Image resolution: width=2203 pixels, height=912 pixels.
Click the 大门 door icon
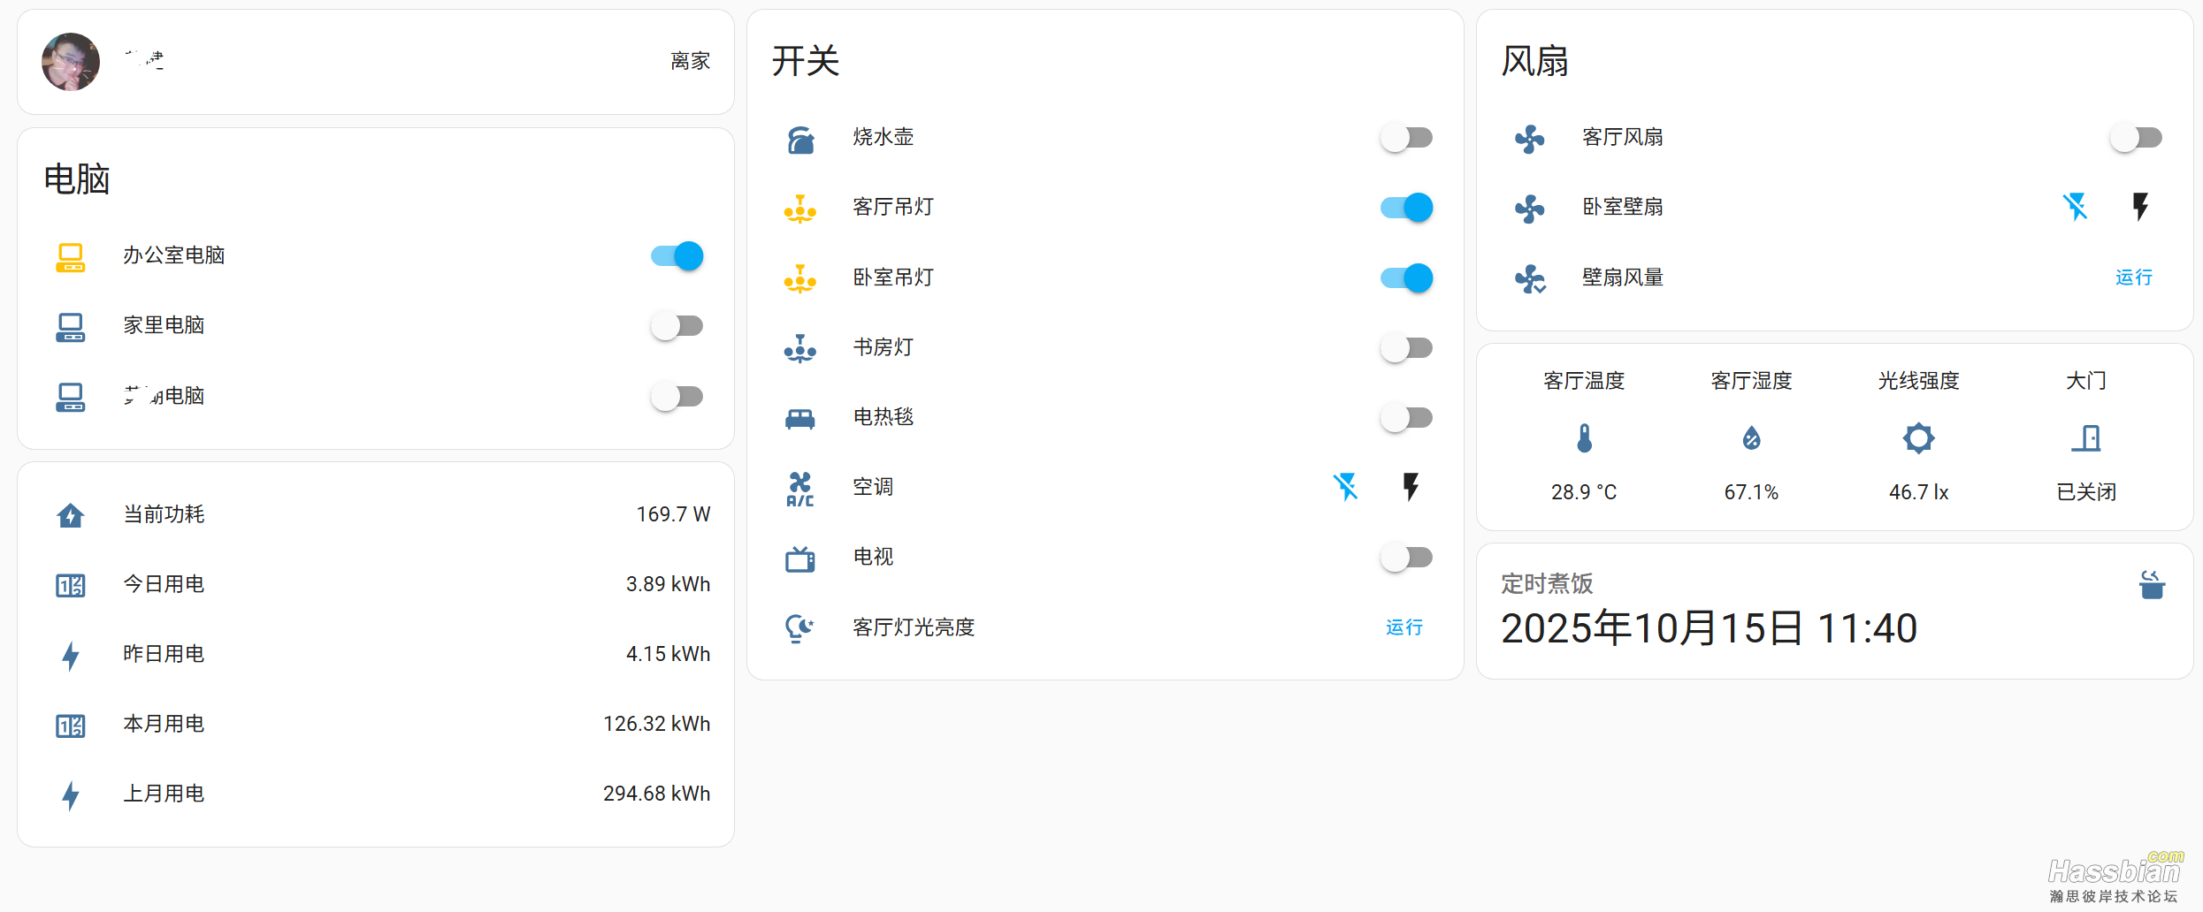coord(2086,438)
